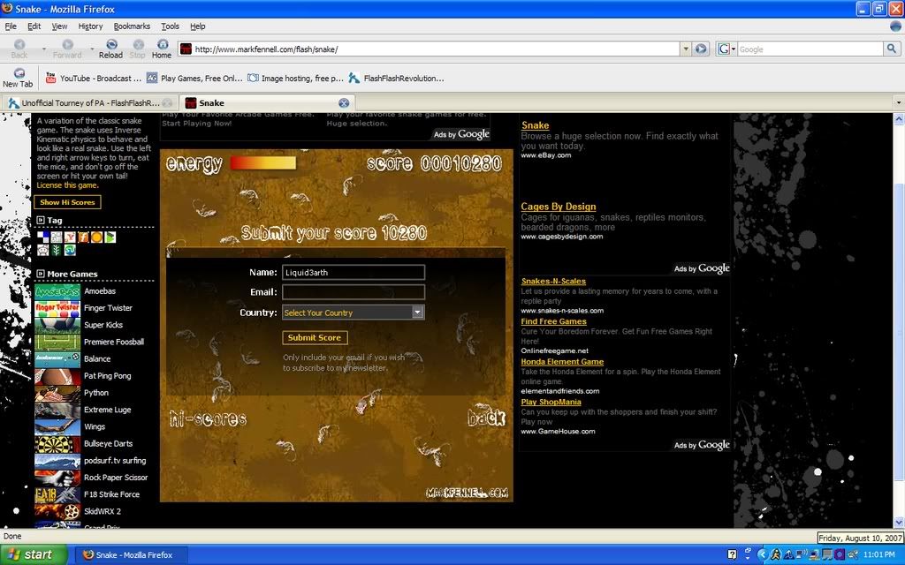
Task: Open YouTube bookmark in bookmarks toolbar
Action: (93, 79)
